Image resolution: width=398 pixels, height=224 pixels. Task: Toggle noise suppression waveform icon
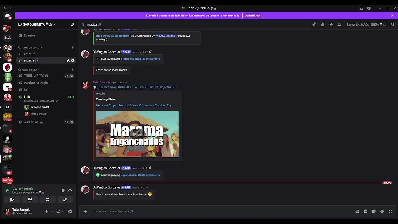click(x=62, y=190)
